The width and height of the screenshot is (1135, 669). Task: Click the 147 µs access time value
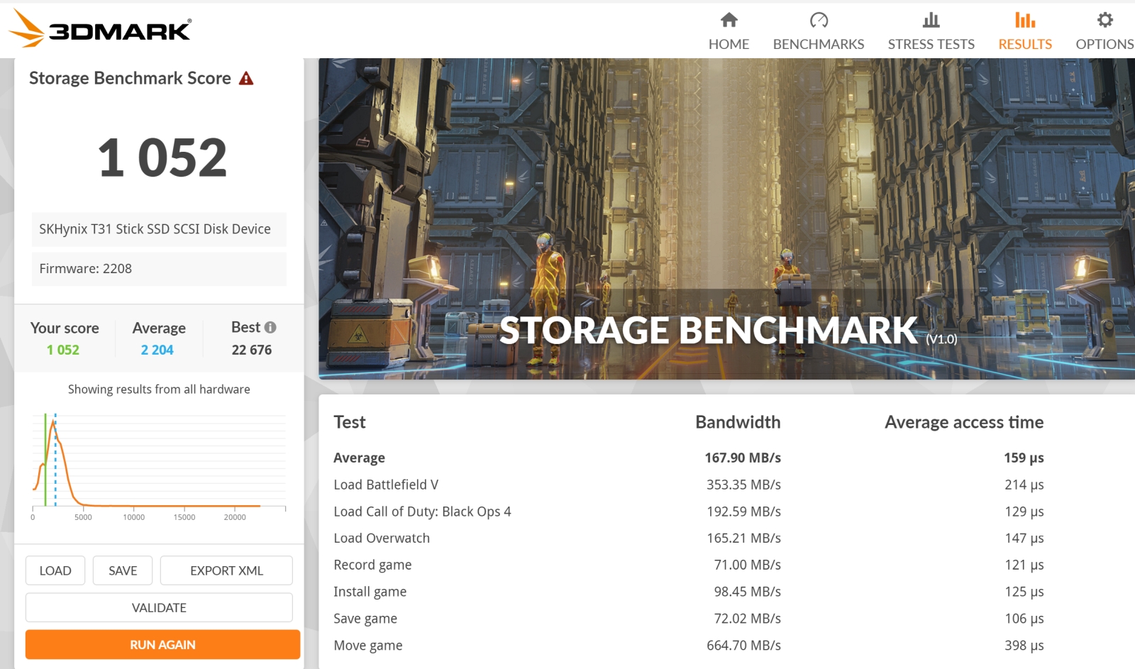(x=1024, y=538)
